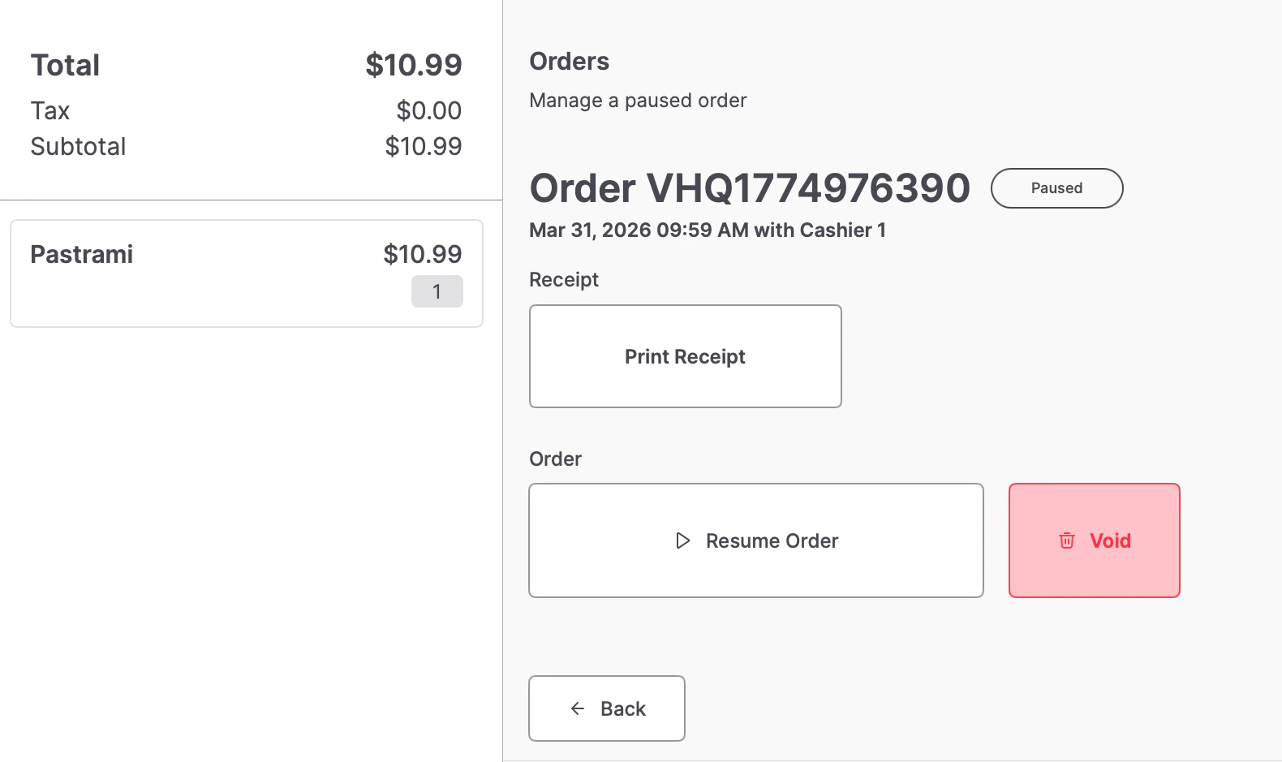Click the Receipt section label

pos(564,280)
